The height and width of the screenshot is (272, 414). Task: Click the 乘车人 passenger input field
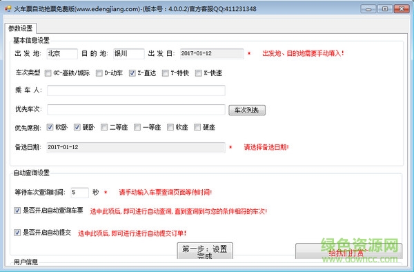click(x=136, y=90)
